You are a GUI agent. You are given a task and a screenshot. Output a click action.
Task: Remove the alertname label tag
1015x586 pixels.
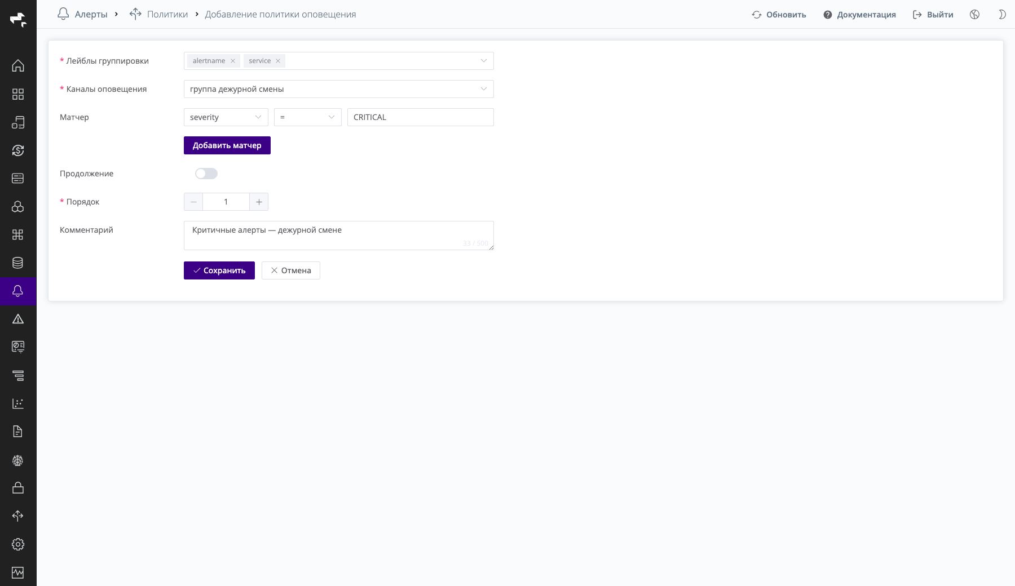coord(232,61)
